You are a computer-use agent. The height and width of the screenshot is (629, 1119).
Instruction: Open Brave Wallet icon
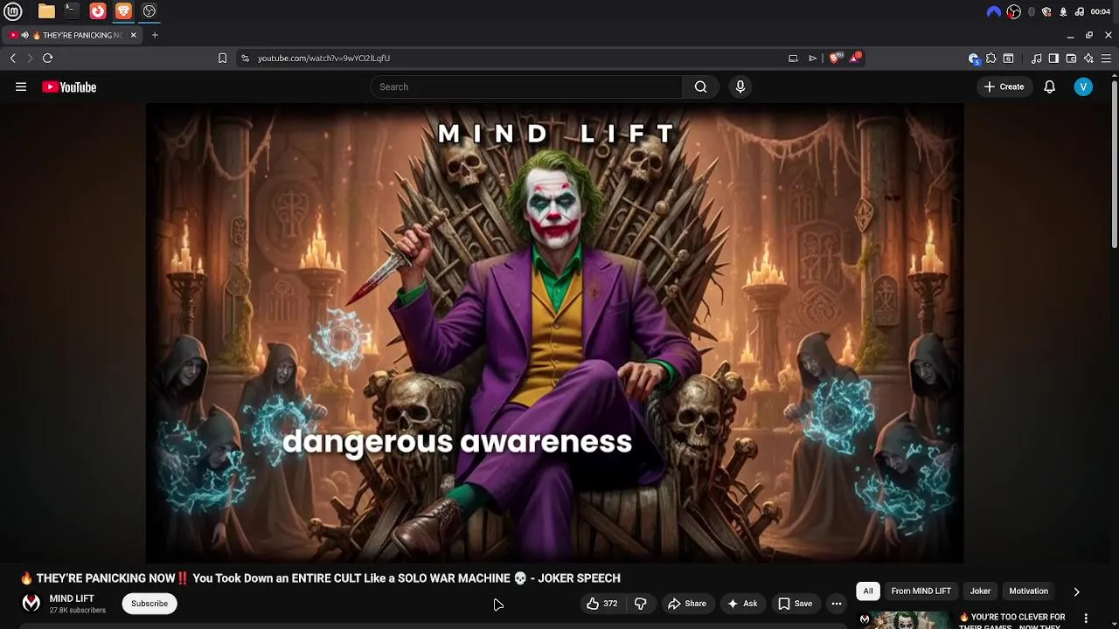pyautogui.click(x=1071, y=59)
